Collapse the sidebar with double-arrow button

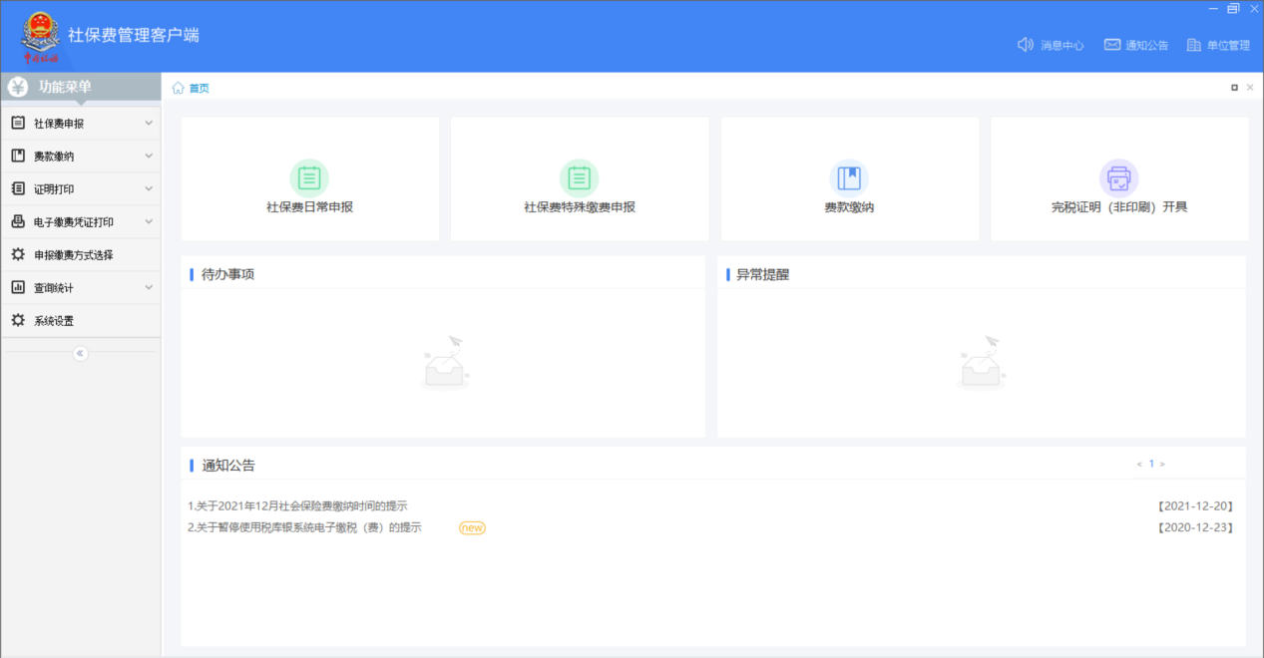tap(81, 353)
